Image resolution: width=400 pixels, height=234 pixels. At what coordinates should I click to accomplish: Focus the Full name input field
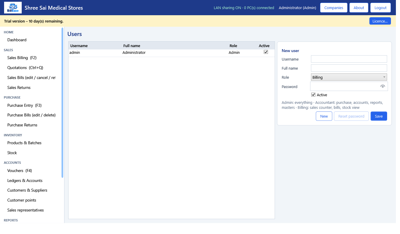[349, 68]
